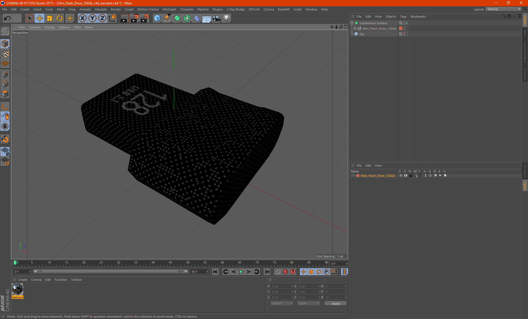Click the Camera object icon
The height and width of the screenshot is (319, 528).
click(217, 18)
